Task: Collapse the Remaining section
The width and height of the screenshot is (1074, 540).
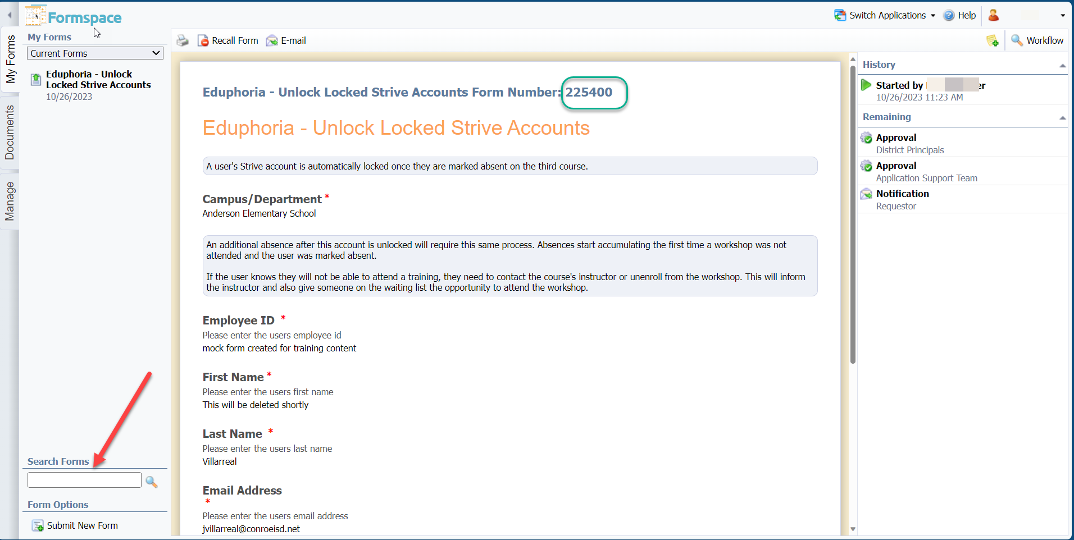Action: point(1062,118)
